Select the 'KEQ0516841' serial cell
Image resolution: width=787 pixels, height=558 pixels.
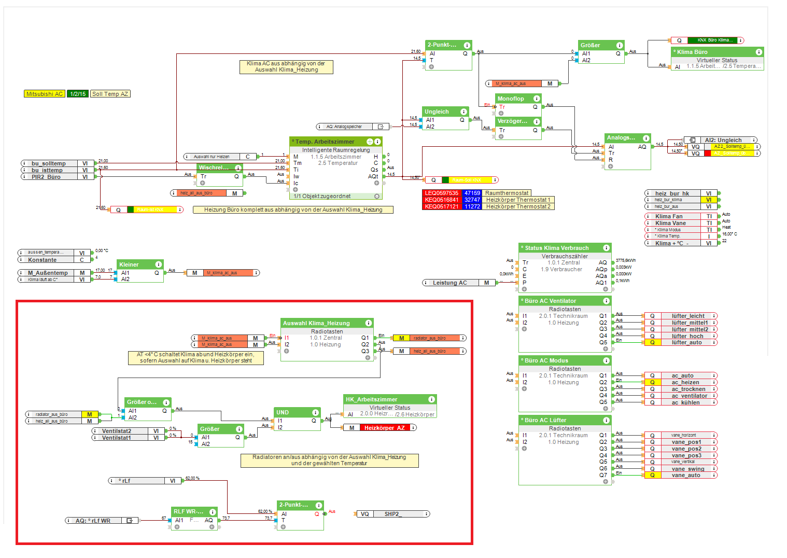442,200
